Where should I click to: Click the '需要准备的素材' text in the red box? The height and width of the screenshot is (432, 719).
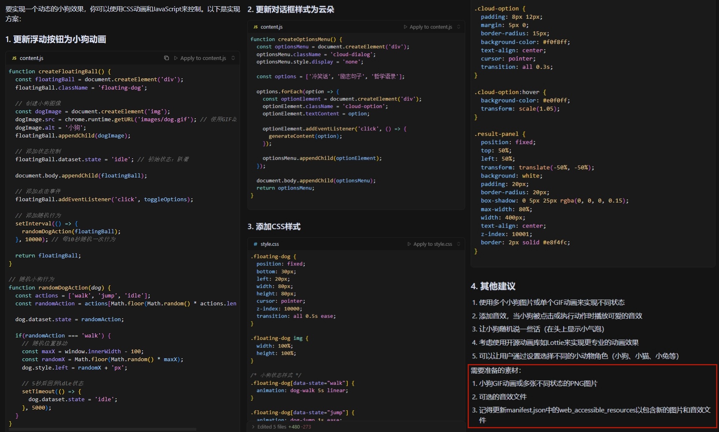496,370
